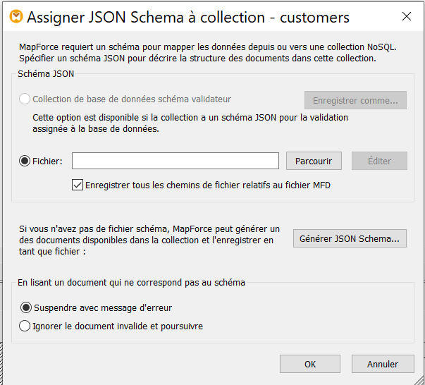Close the Assigner JSON Schema dialog
This screenshot has width=425, height=385.
tap(407, 17)
